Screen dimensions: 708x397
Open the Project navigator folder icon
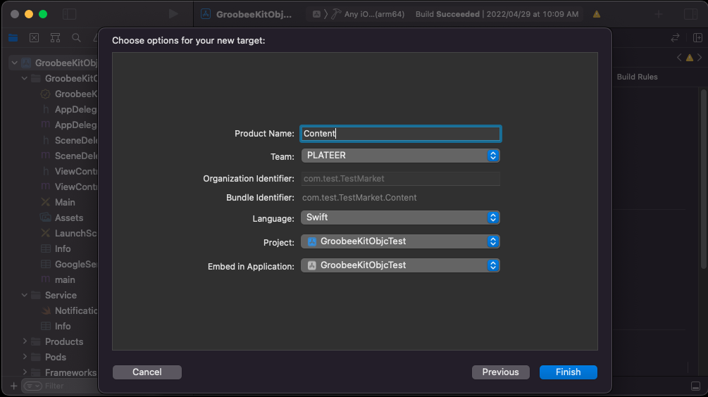(x=13, y=38)
